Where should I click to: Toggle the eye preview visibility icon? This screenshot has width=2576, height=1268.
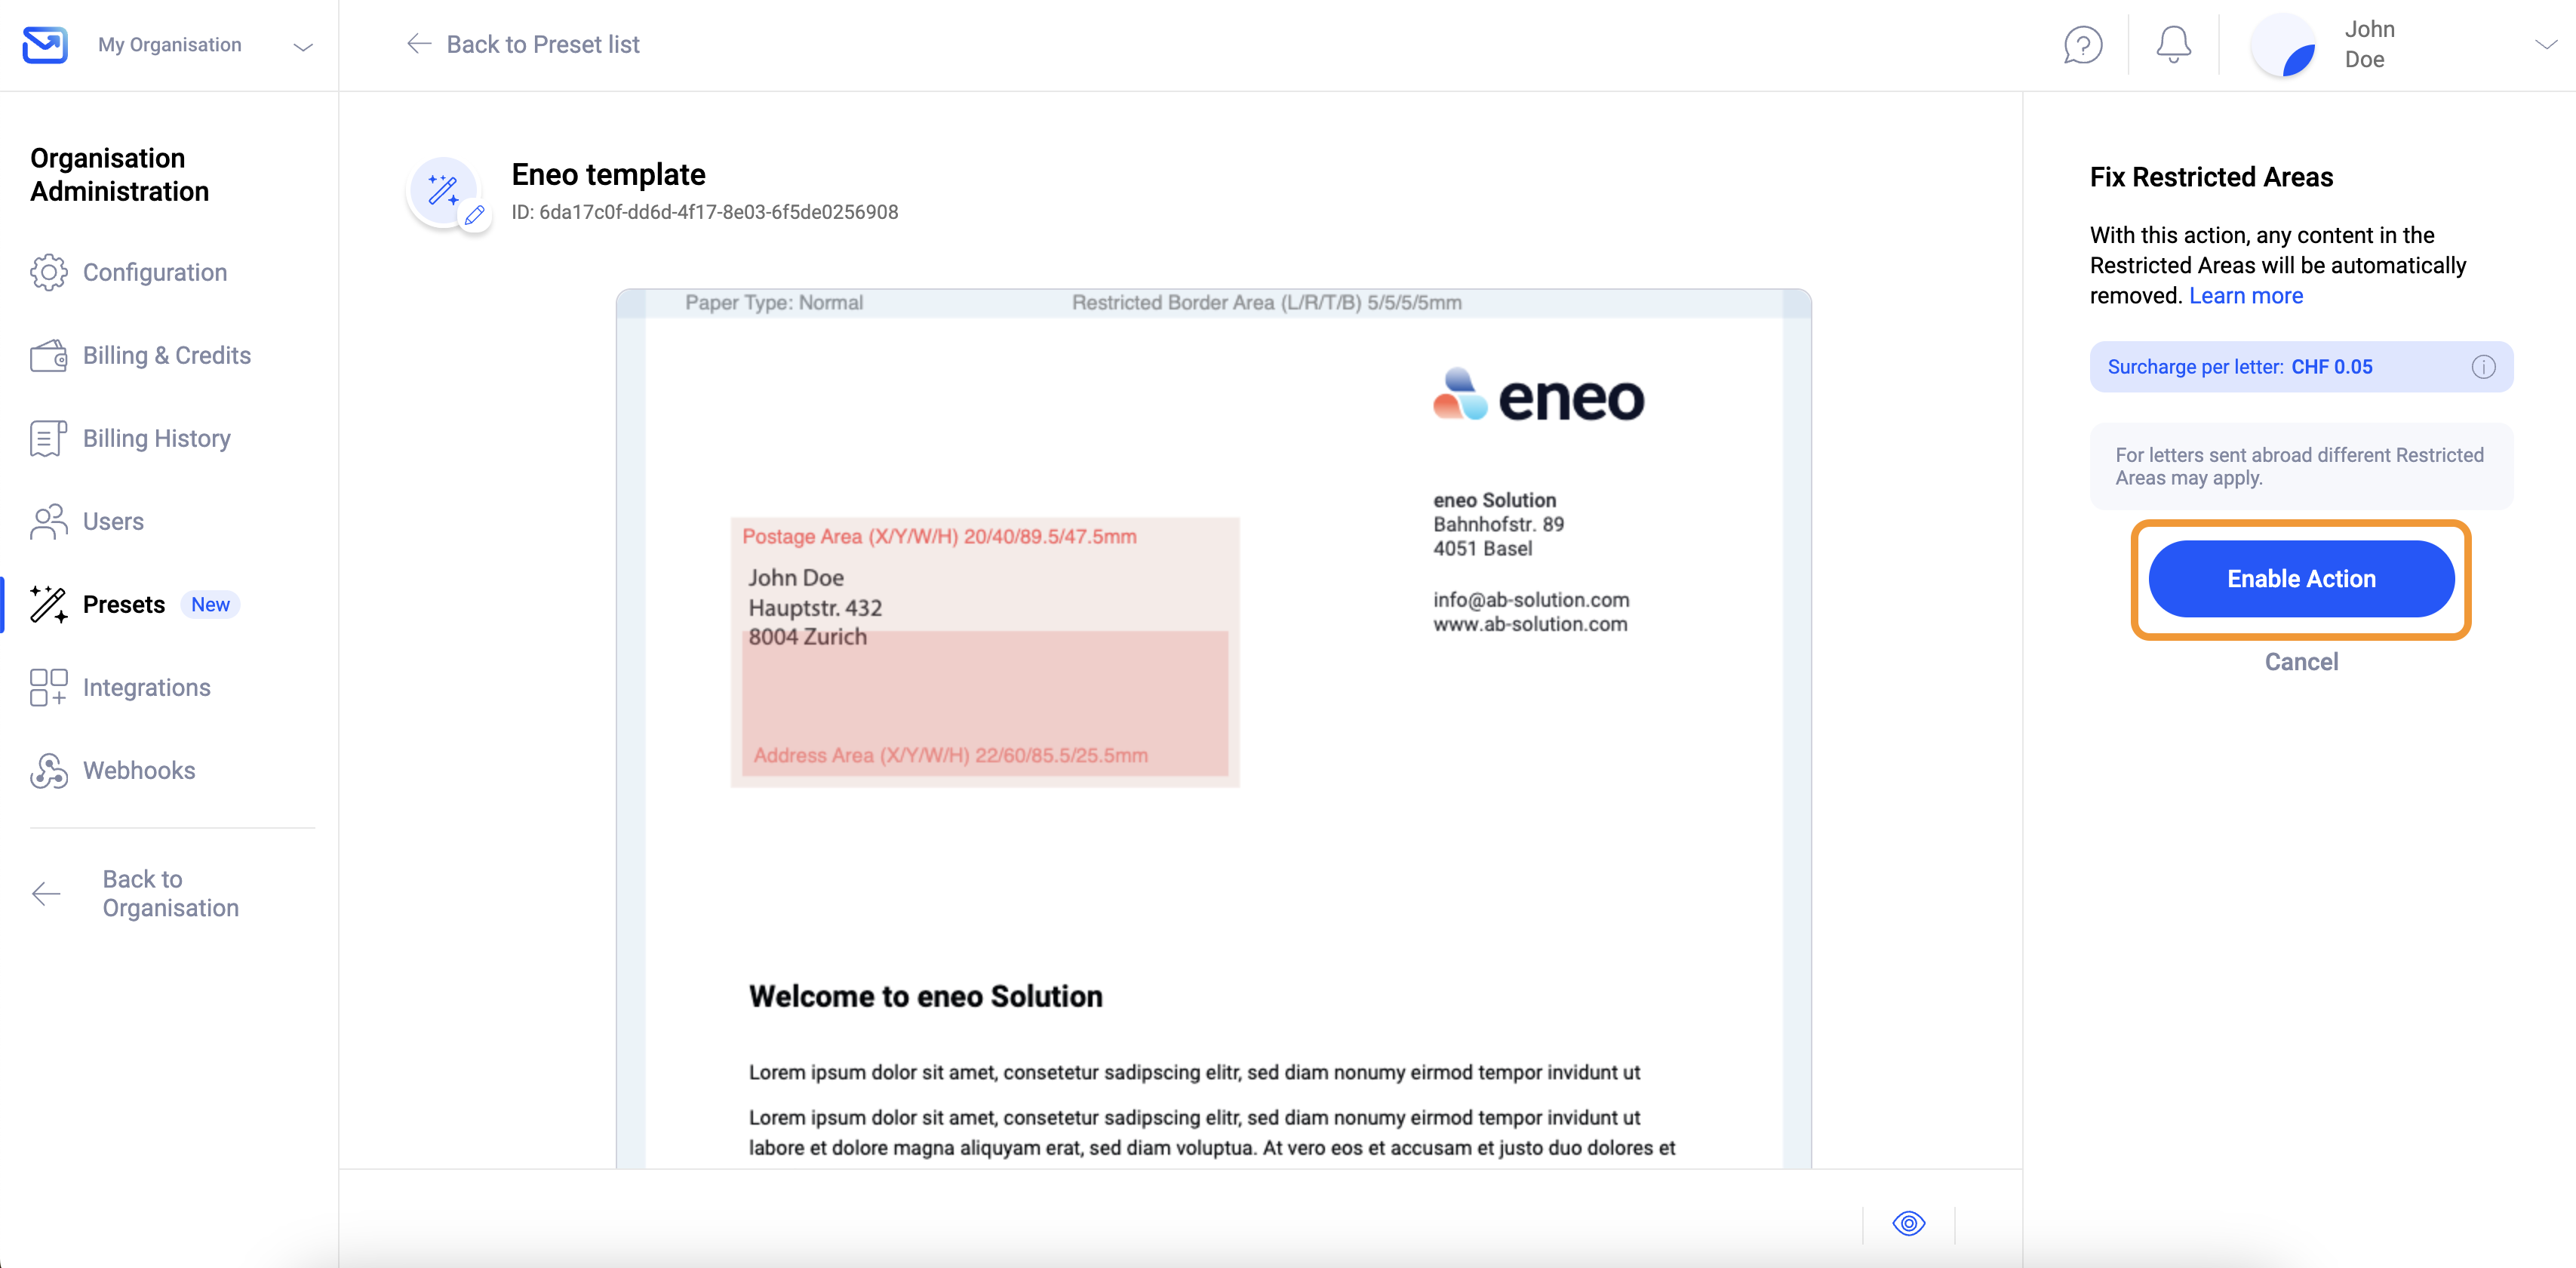[1908, 1223]
